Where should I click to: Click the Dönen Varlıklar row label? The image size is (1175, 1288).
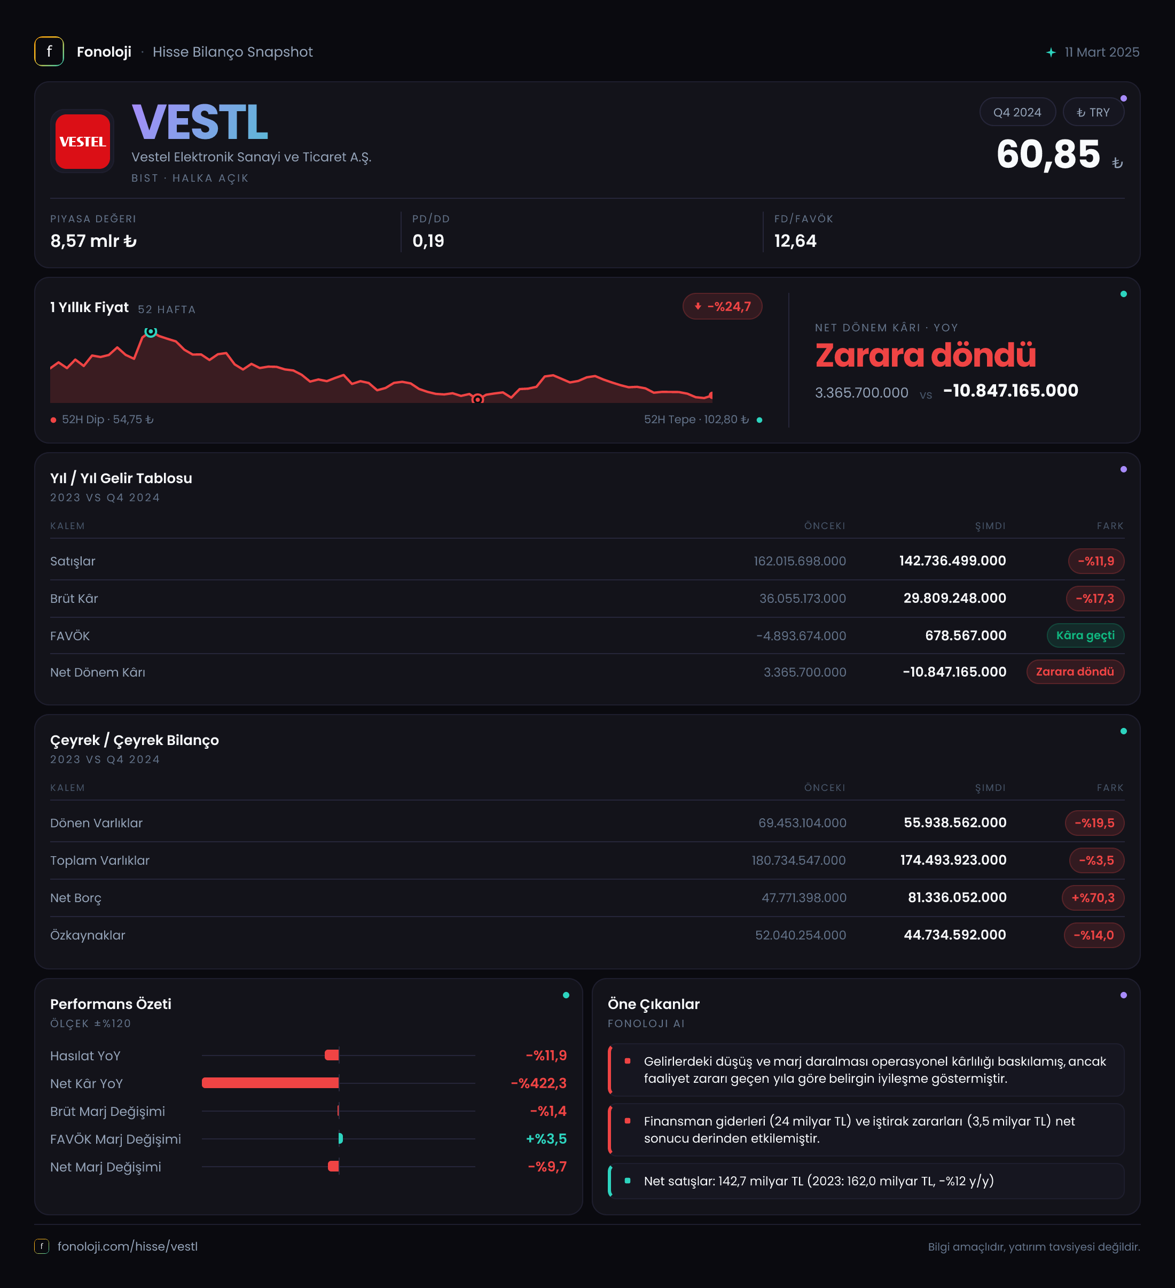point(97,823)
